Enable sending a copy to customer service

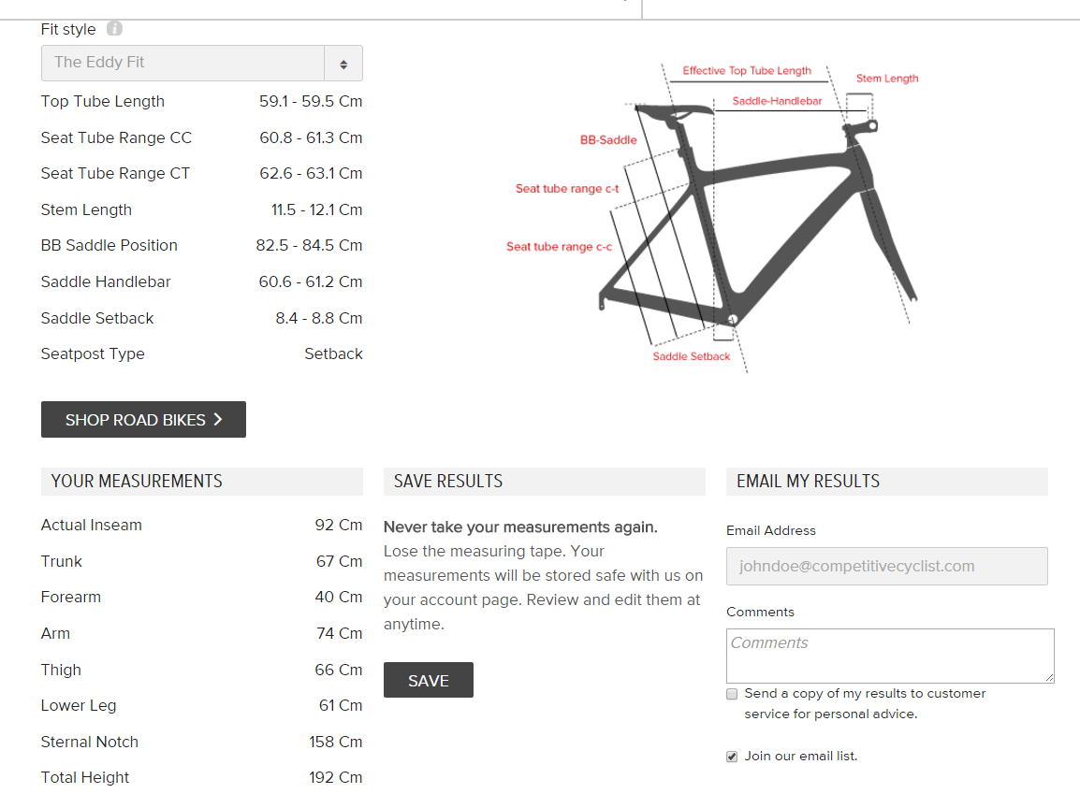tap(732, 694)
